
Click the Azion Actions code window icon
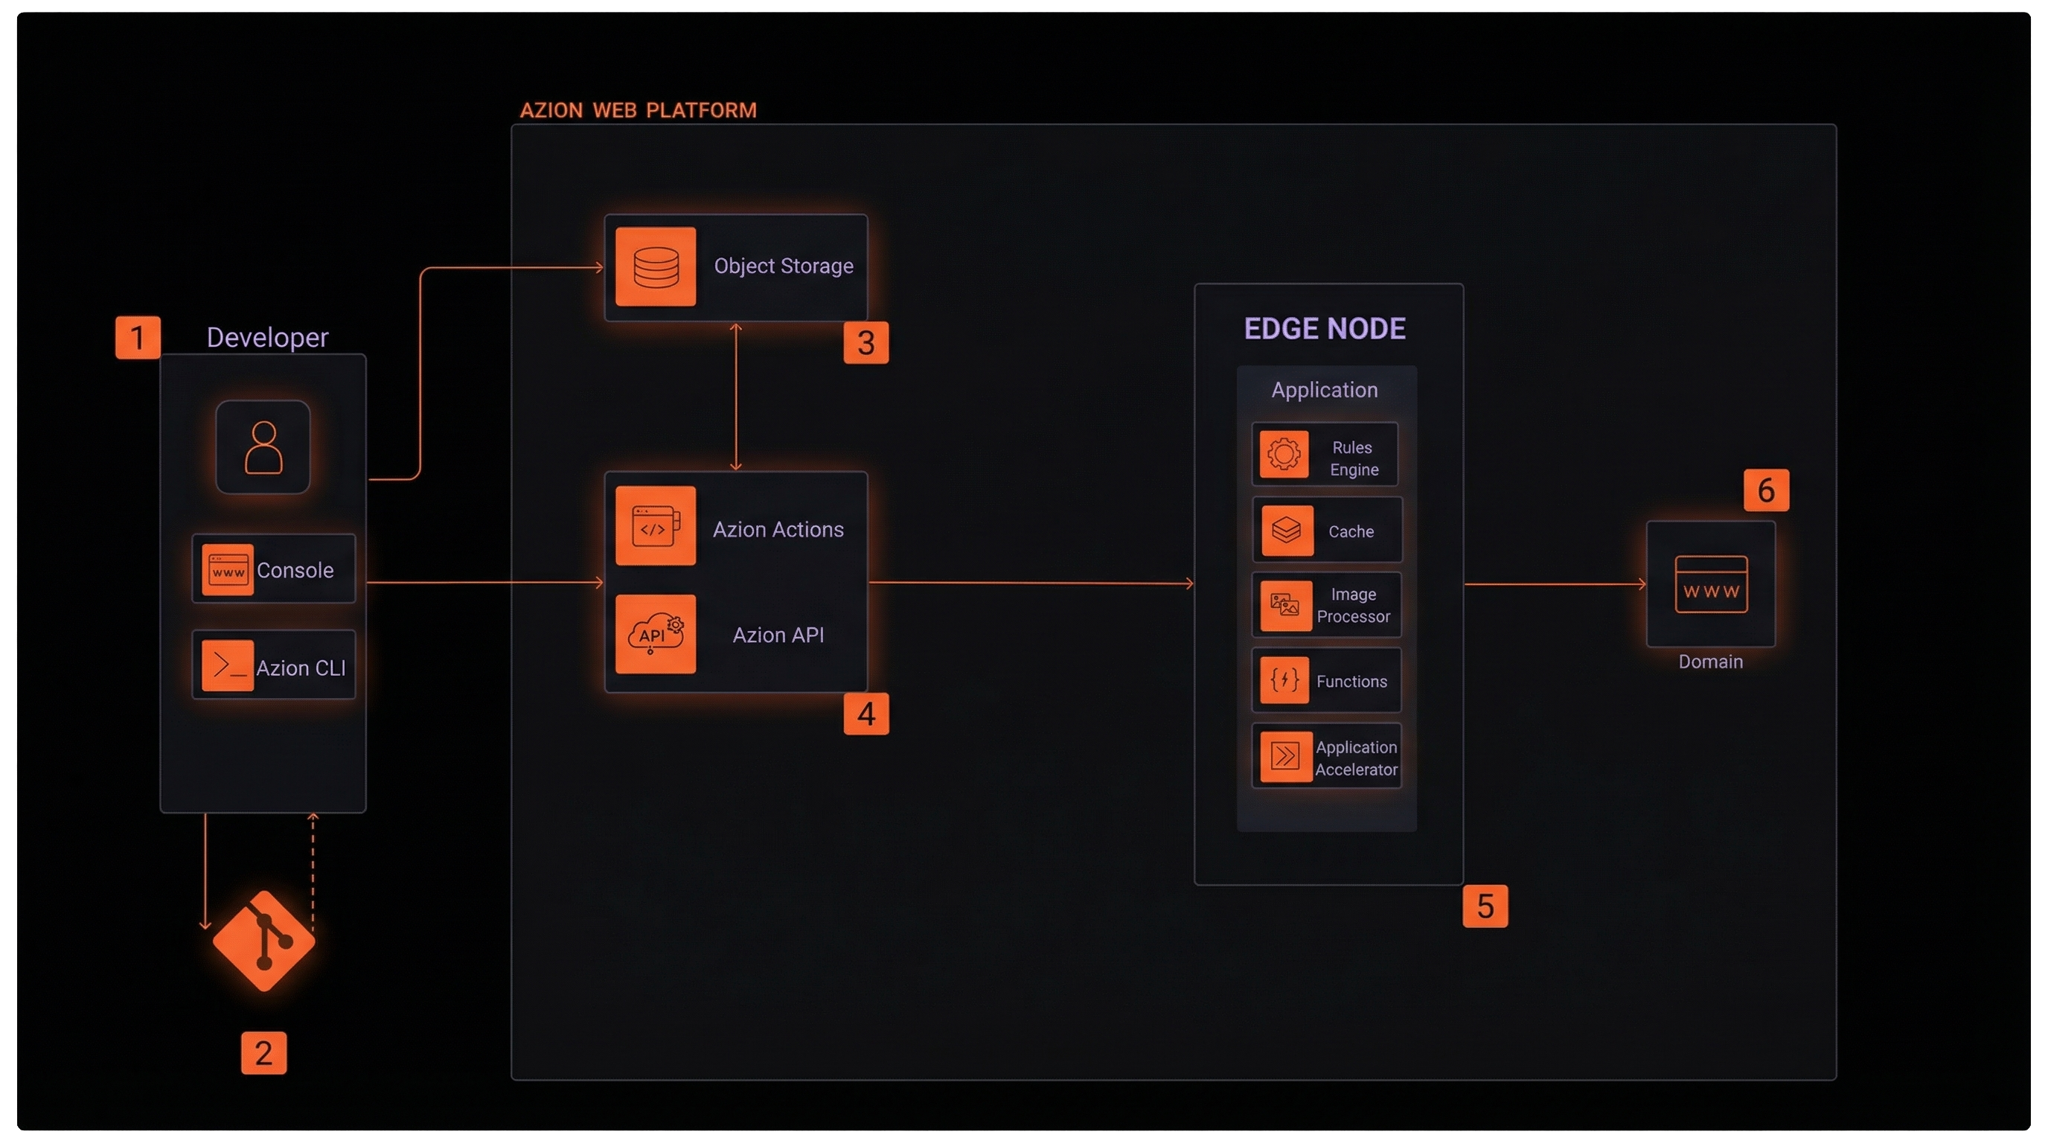656,525
